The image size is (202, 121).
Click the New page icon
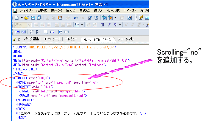pyautogui.click(x=17, y=18)
